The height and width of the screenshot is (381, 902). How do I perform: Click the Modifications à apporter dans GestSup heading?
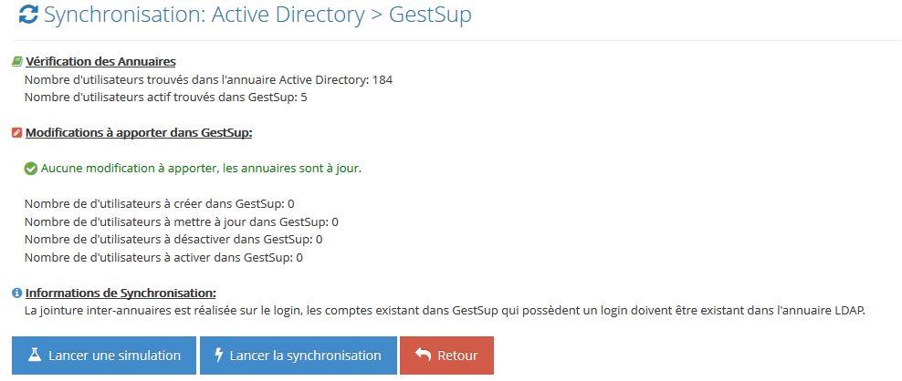139,133
